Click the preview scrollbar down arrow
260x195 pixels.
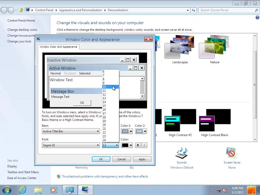coord(142,96)
